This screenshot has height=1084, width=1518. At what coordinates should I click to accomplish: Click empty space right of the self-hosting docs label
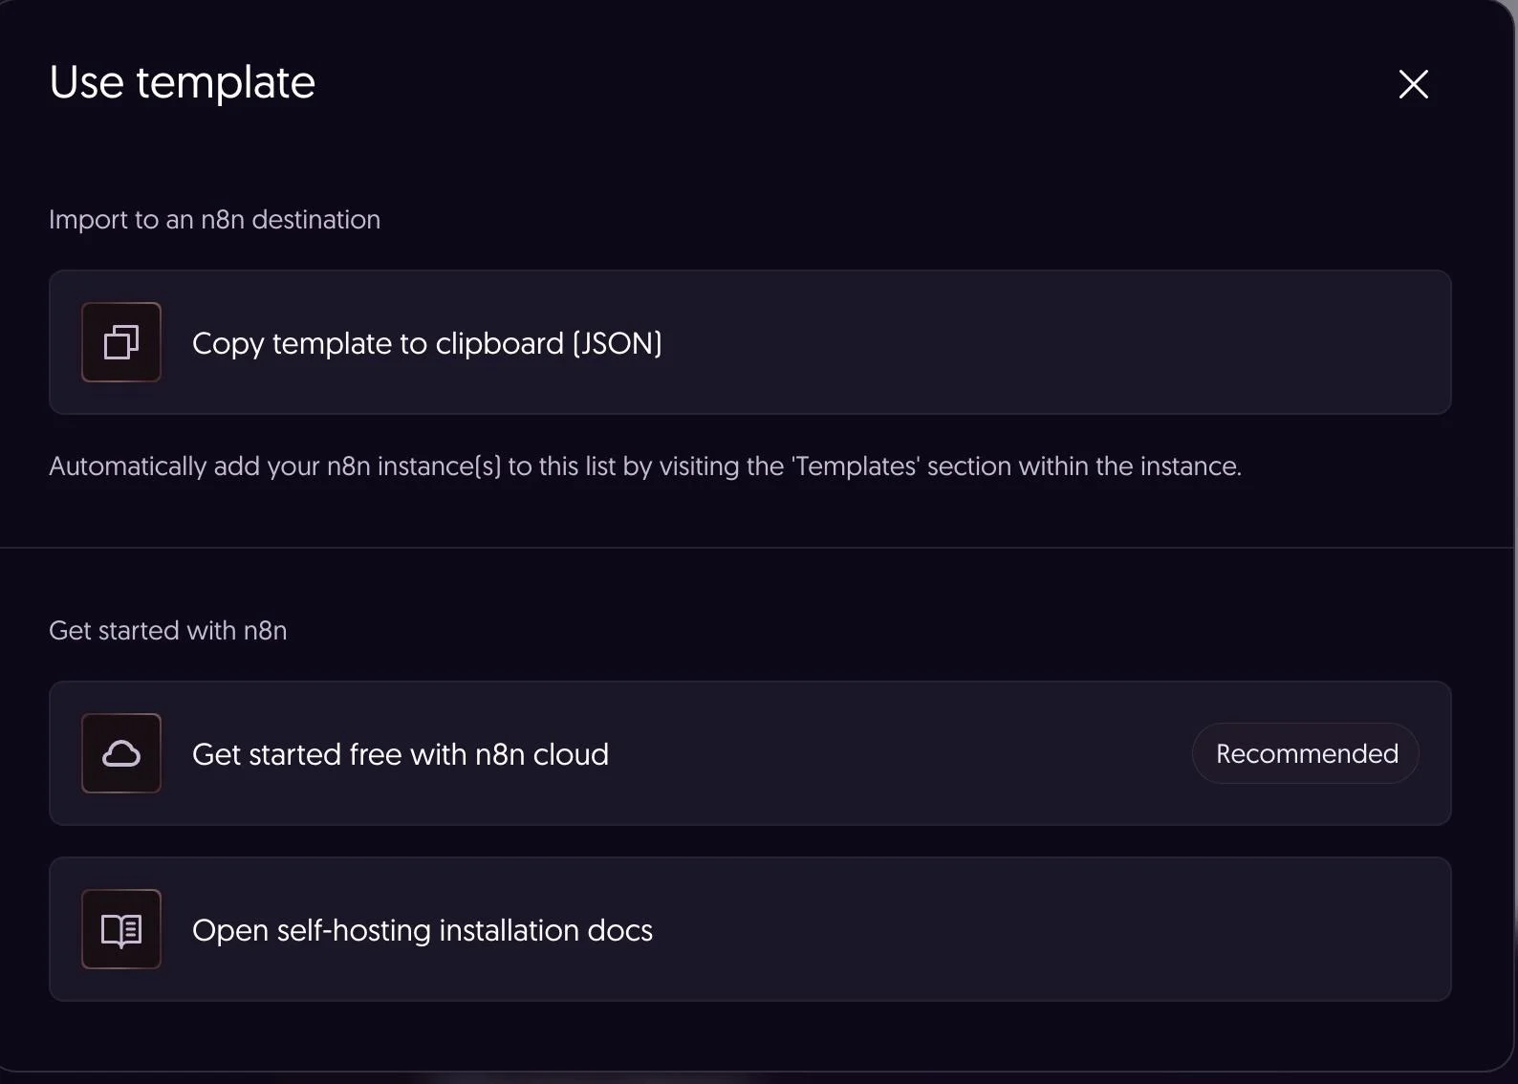tap(1052, 929)
